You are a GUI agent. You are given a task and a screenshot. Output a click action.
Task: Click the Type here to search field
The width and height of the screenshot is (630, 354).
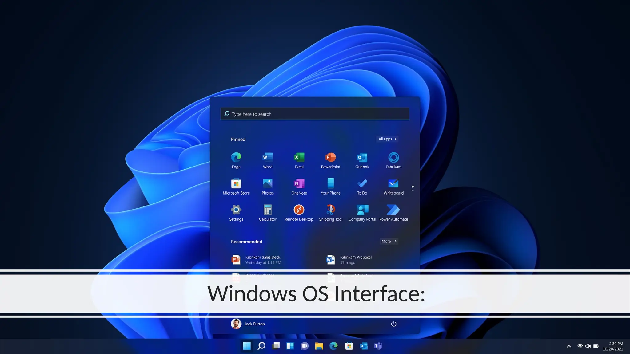[x=315, y=114]
